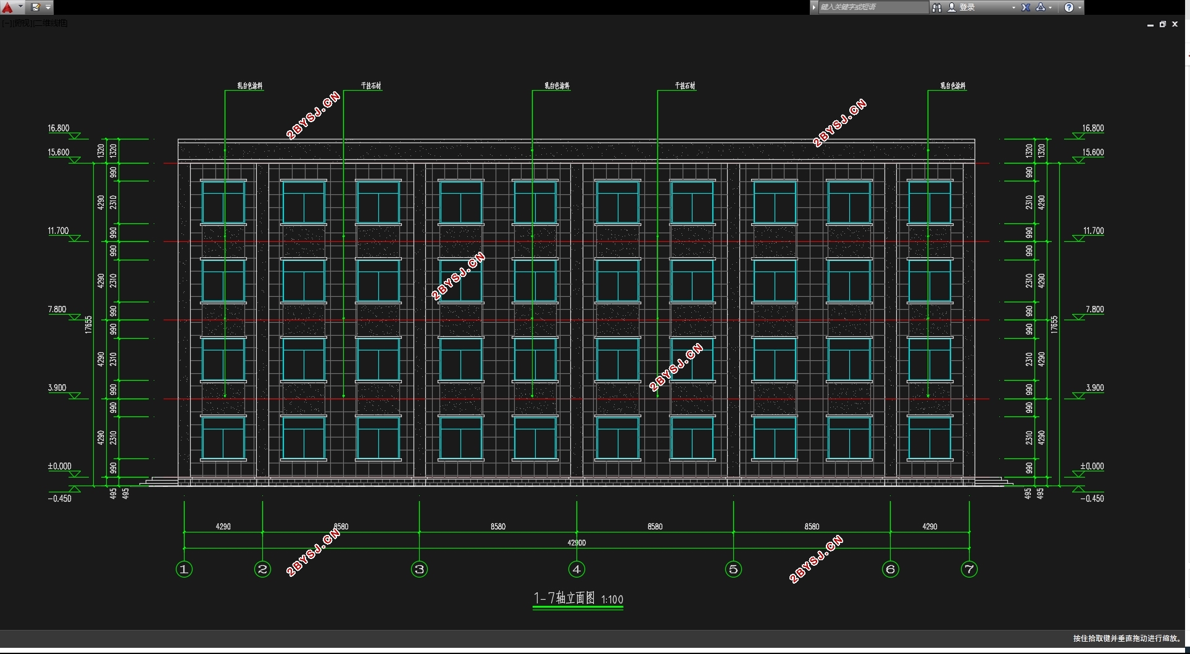This screenshot has height=654, width=1190.
Task: Click the 按住拾取键并垂直拖动进行缩放 status text
Action: [1127, 639]
